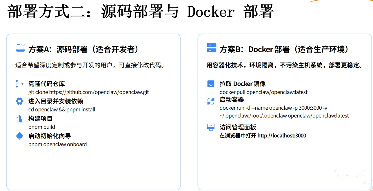The image size is (373, 191).
Task: Click the description 用容器化技术，环境隔离
Action: (285, 65)
